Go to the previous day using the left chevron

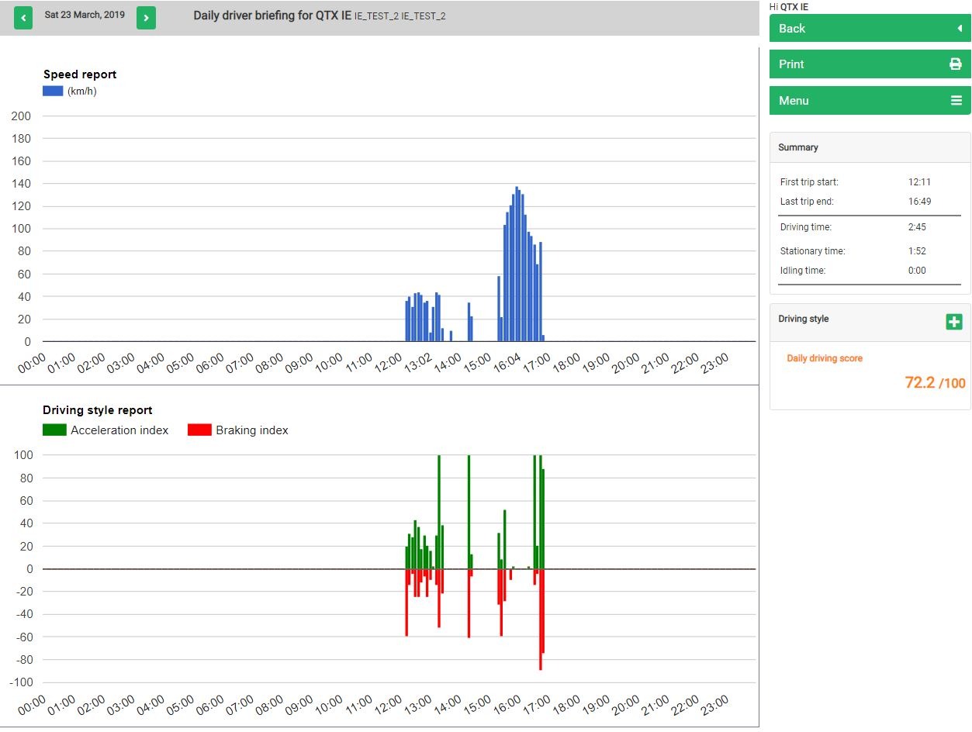(22, 16)
